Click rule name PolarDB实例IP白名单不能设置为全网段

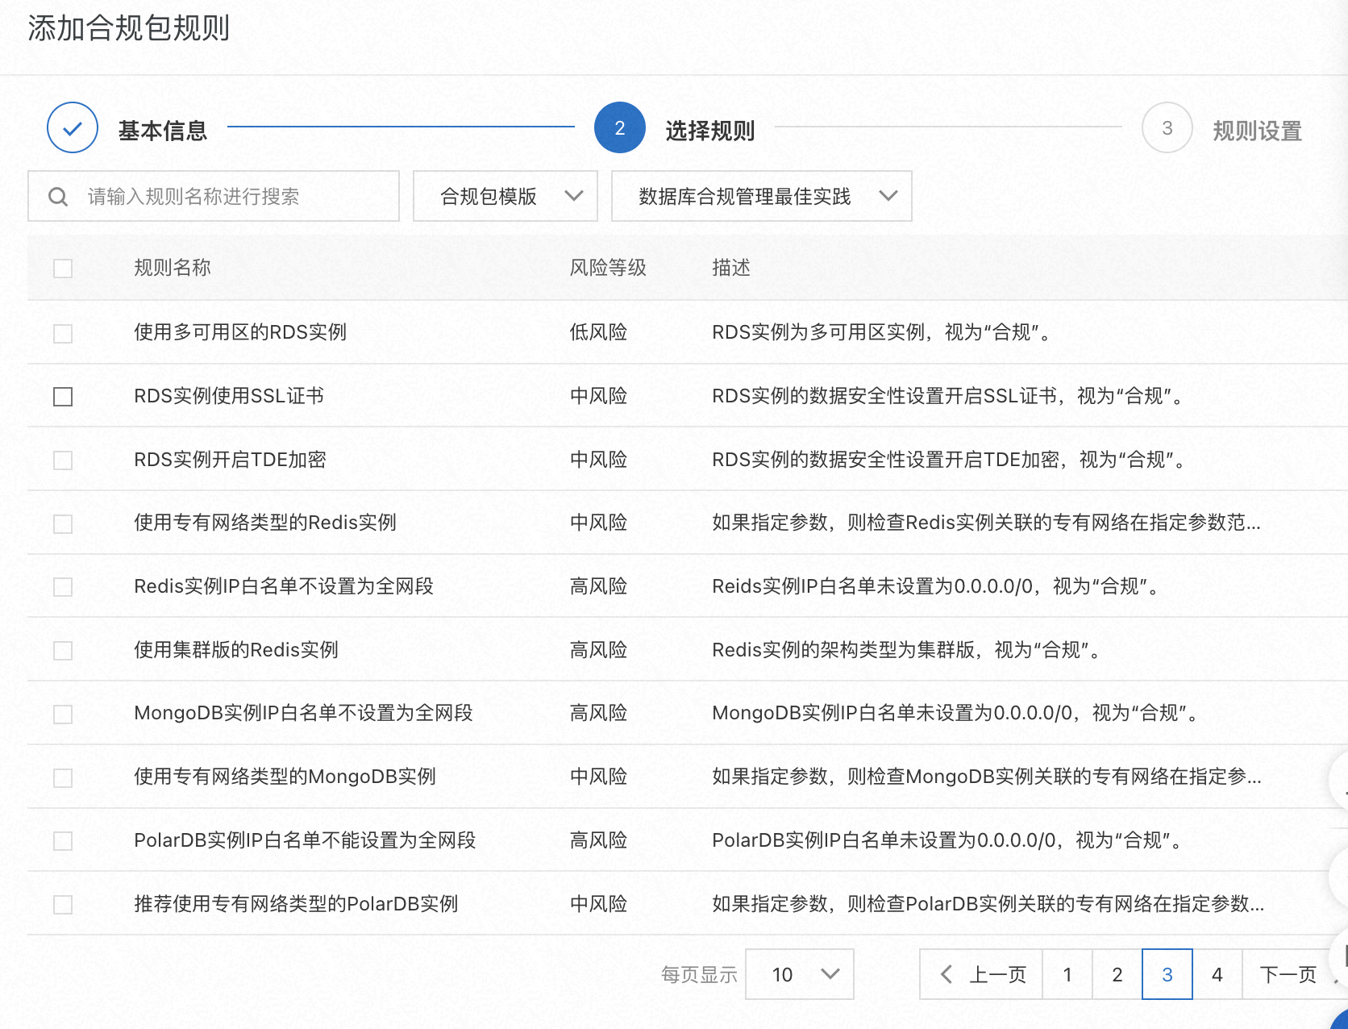305,840
